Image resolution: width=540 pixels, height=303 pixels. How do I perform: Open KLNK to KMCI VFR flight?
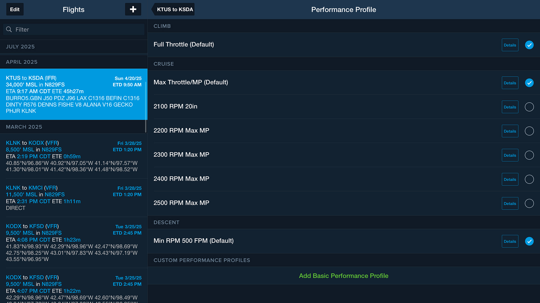(x=73, y=198)
